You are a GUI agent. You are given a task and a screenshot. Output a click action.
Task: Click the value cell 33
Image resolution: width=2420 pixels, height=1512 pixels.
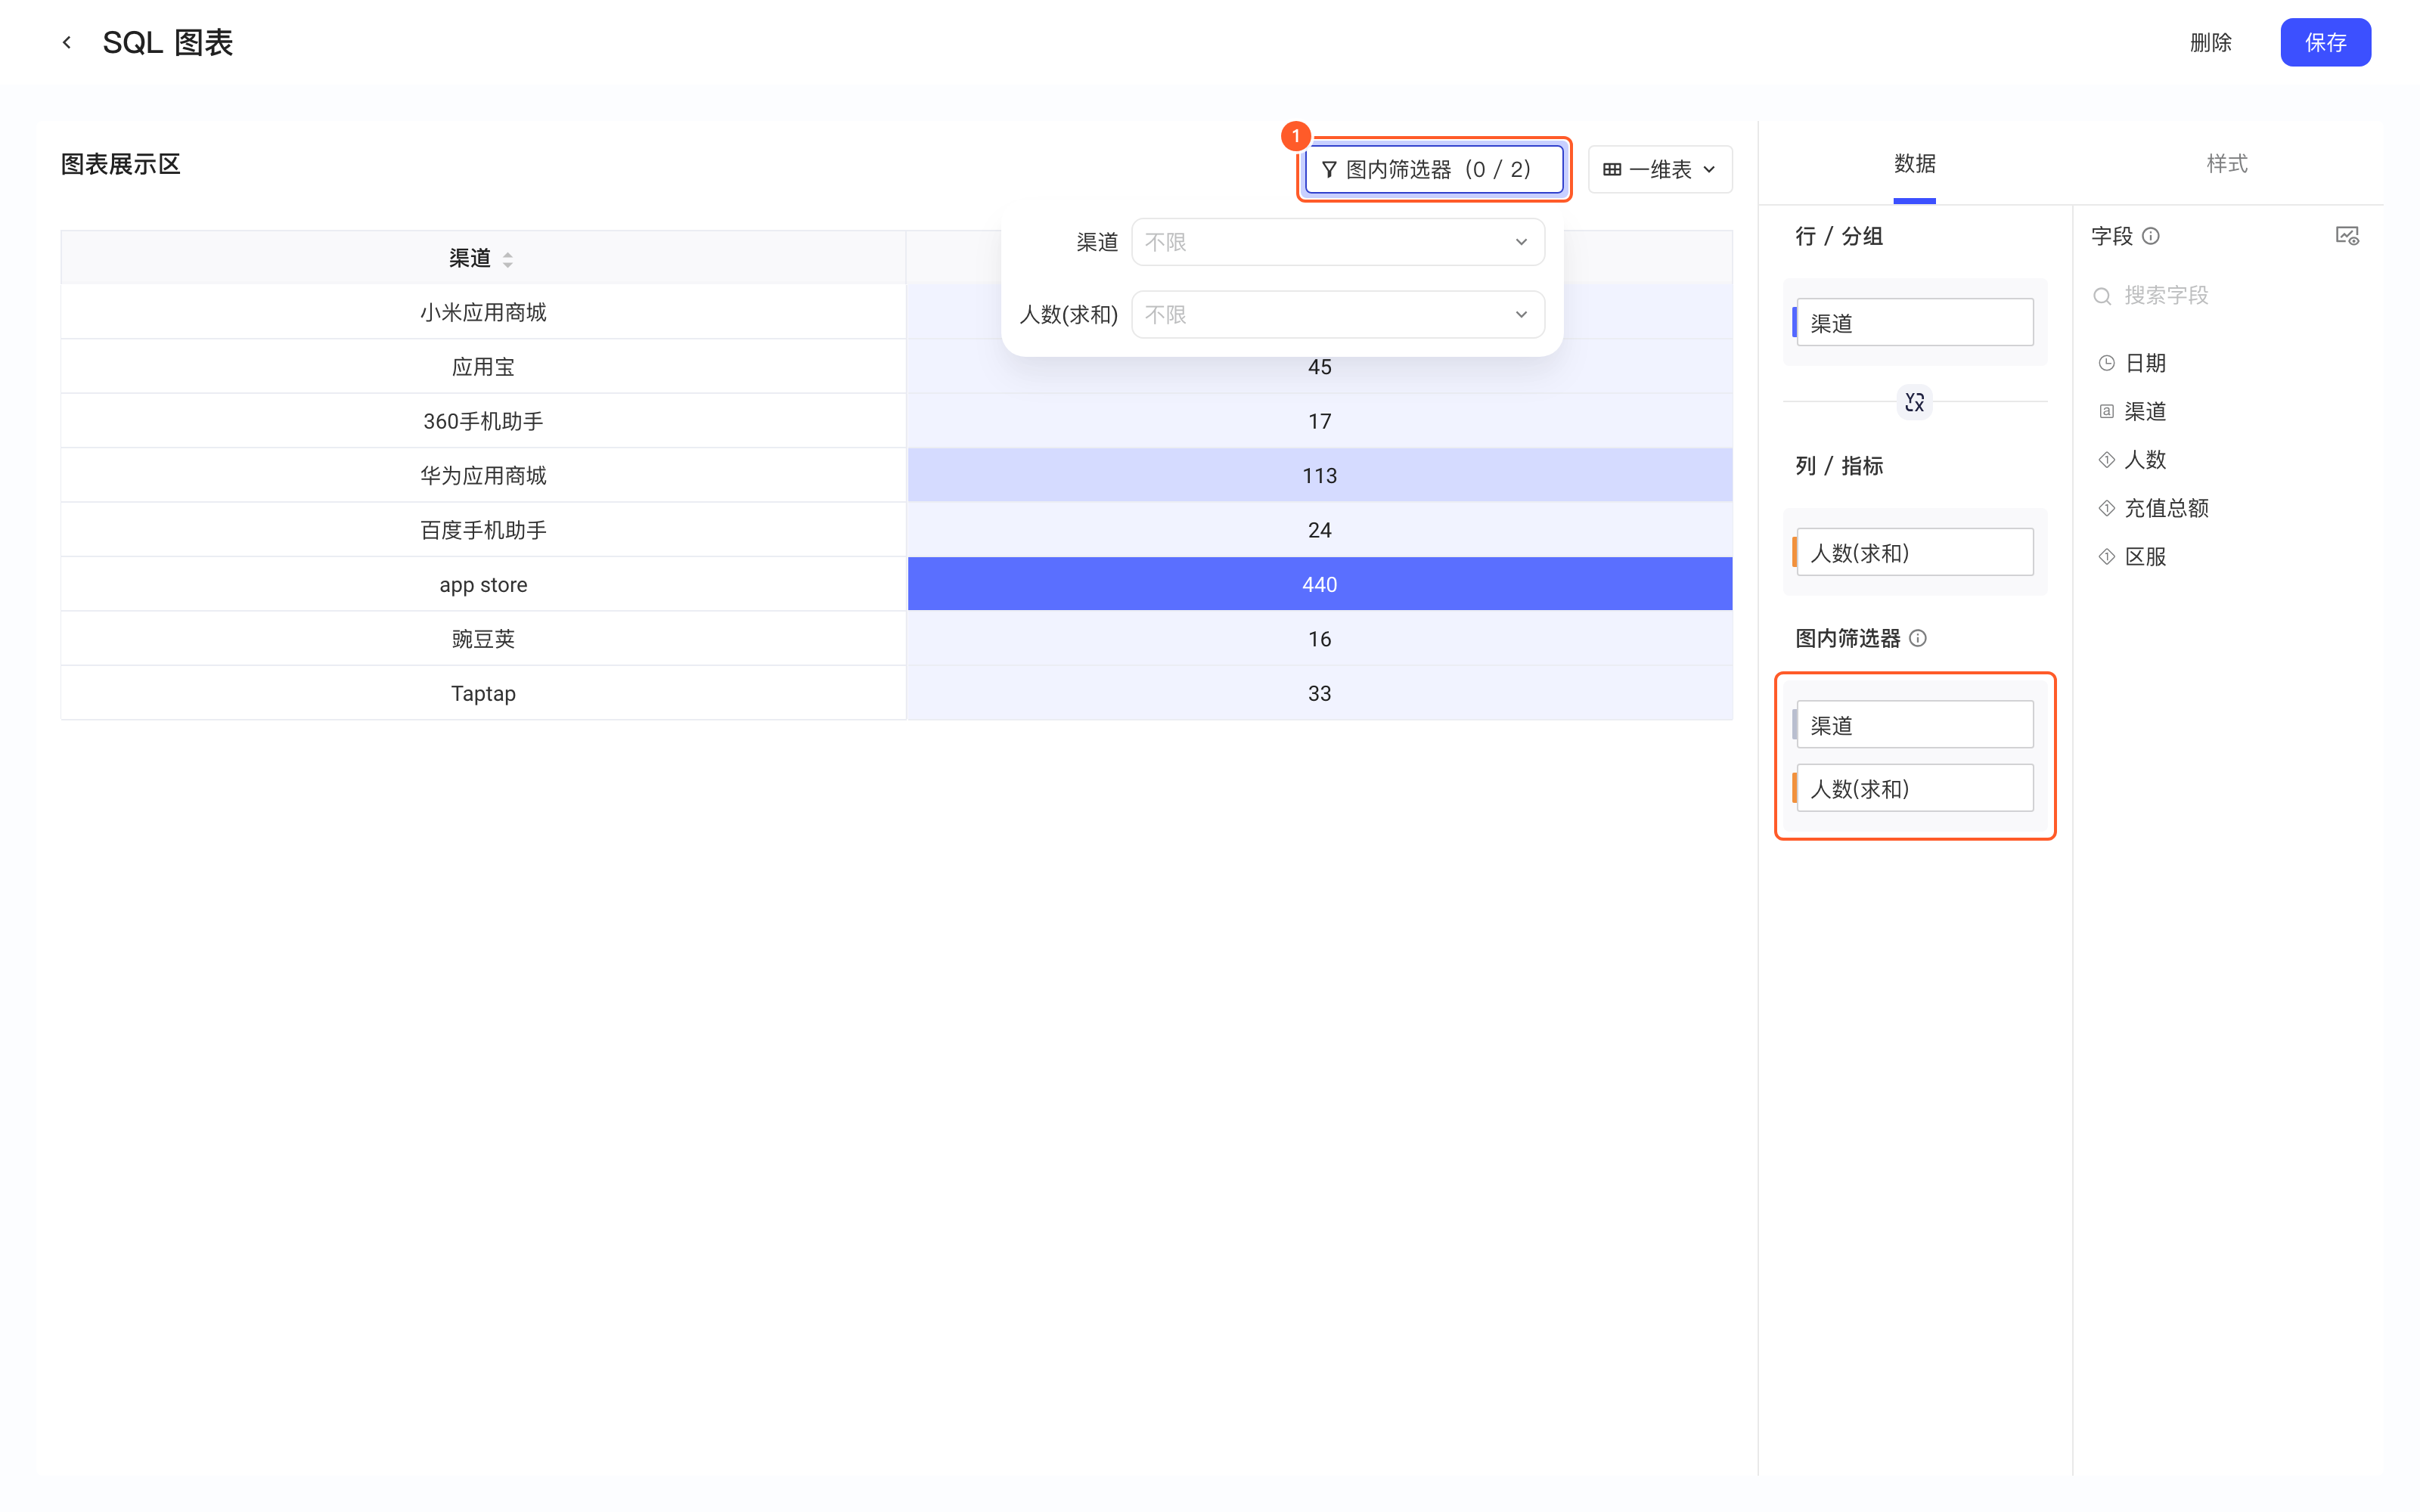(x=1319, y=693)
